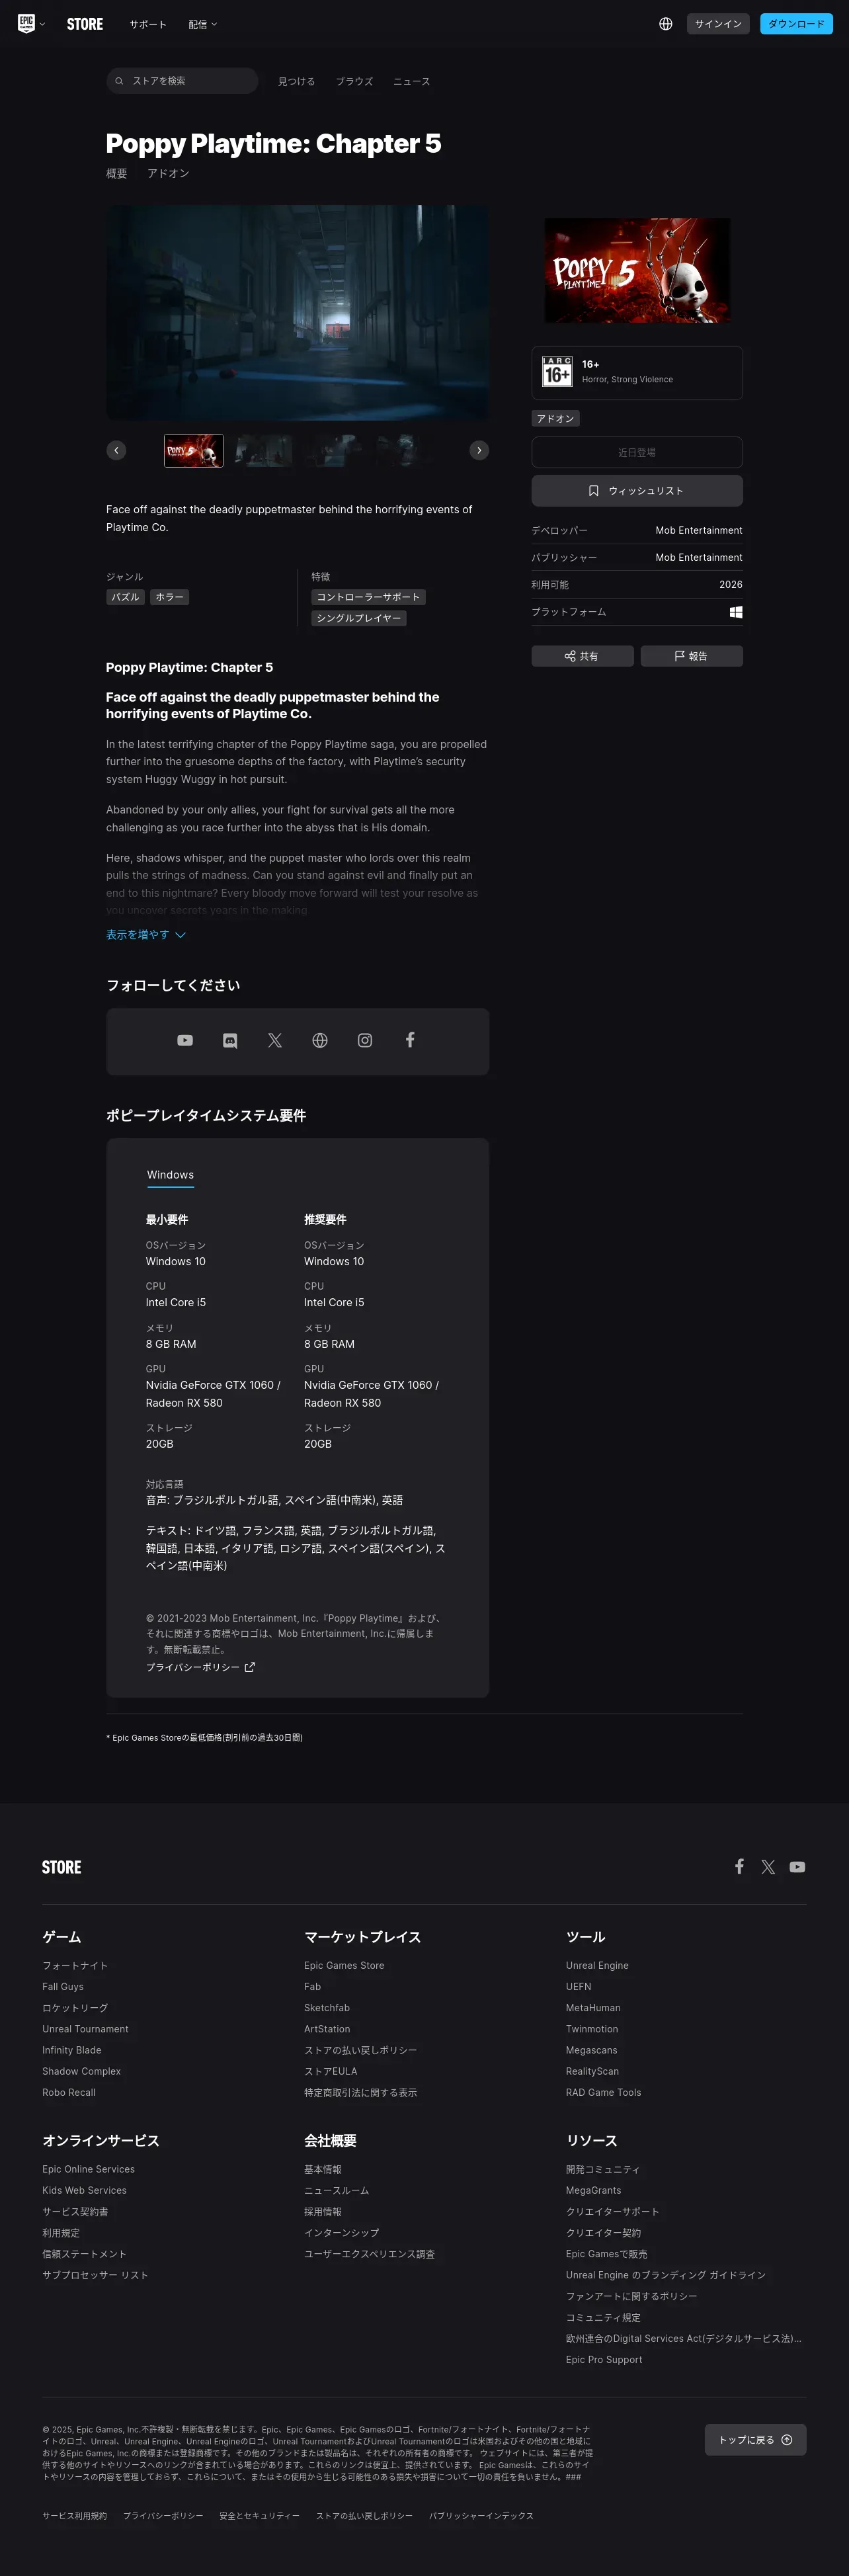Open Unreal Engine footer link
The height and width of the screenshot is (2576, 849).
pyautogui.click(x=597, y=1965)
